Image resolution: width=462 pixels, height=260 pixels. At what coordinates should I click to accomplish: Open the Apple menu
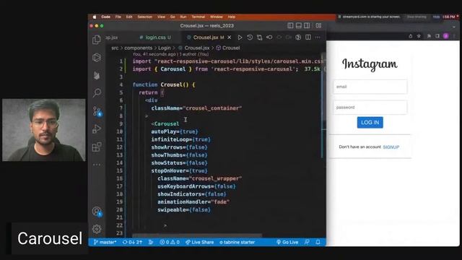click(95, 17)
